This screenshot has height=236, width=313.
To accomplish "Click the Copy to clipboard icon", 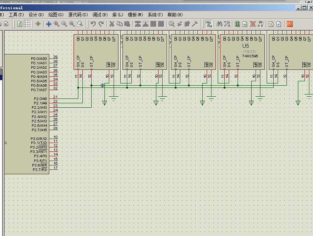I will point(120,24).
